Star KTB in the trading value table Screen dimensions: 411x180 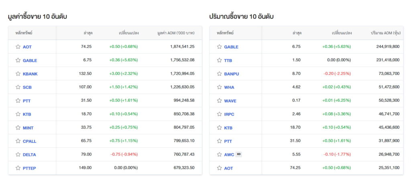pyautogui.click(x=18, y=114)
